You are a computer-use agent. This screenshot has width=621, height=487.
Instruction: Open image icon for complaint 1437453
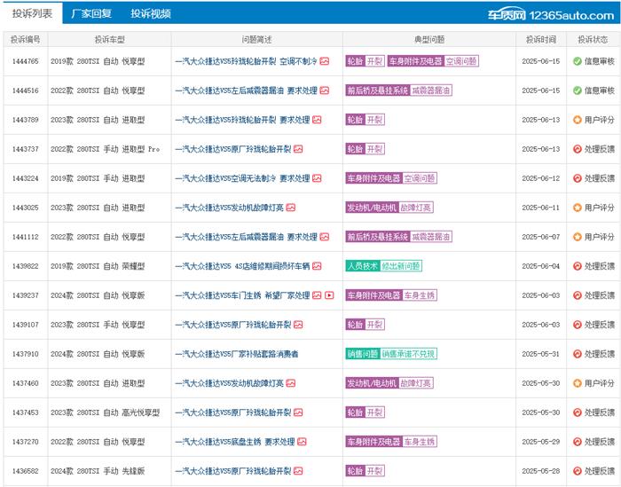298,412
